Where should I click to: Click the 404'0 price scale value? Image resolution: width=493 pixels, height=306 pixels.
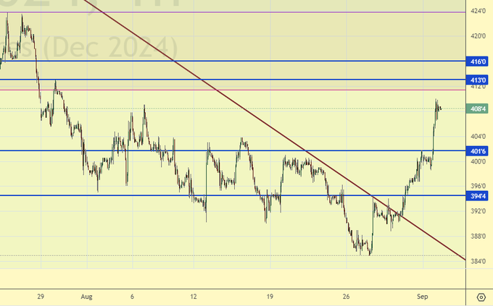pyautogui.click(x=478, y=136)
